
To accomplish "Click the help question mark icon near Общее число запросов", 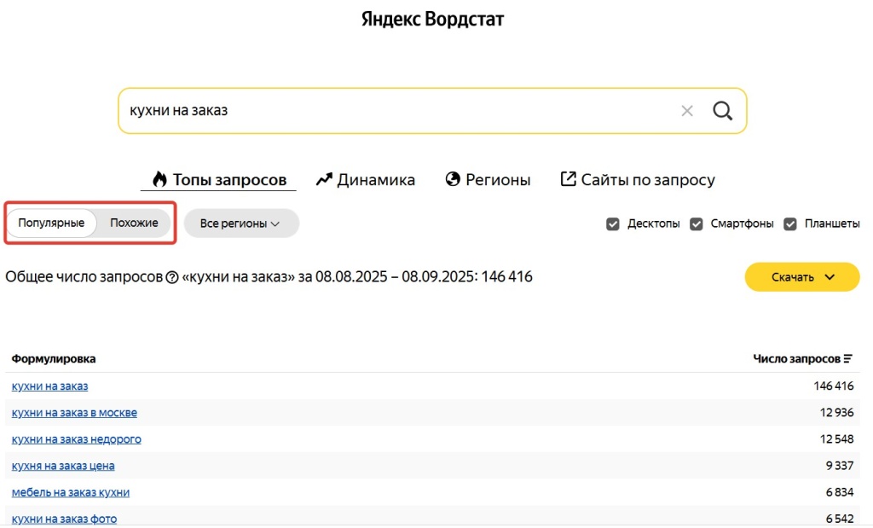I will [172, 277].
